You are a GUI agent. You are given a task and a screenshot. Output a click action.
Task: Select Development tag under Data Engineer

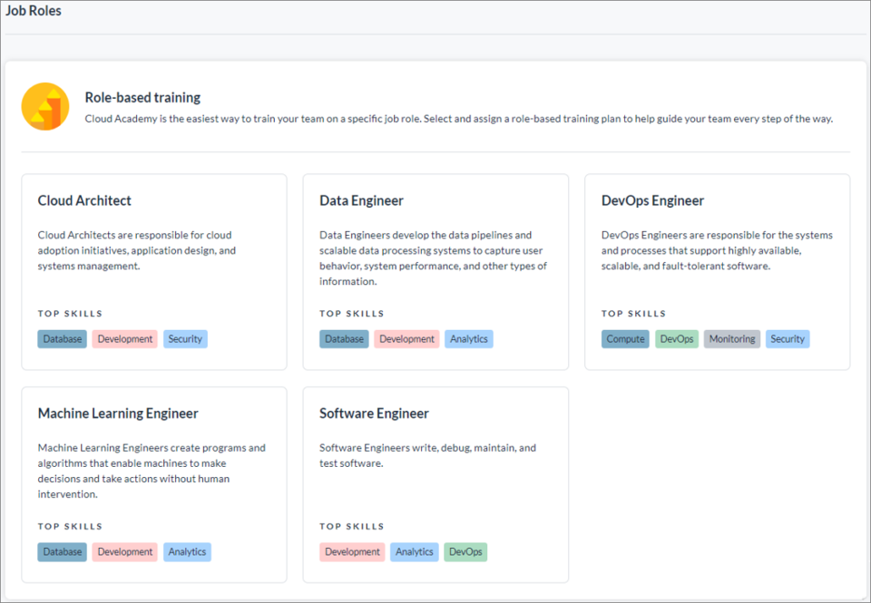[406, 339]
